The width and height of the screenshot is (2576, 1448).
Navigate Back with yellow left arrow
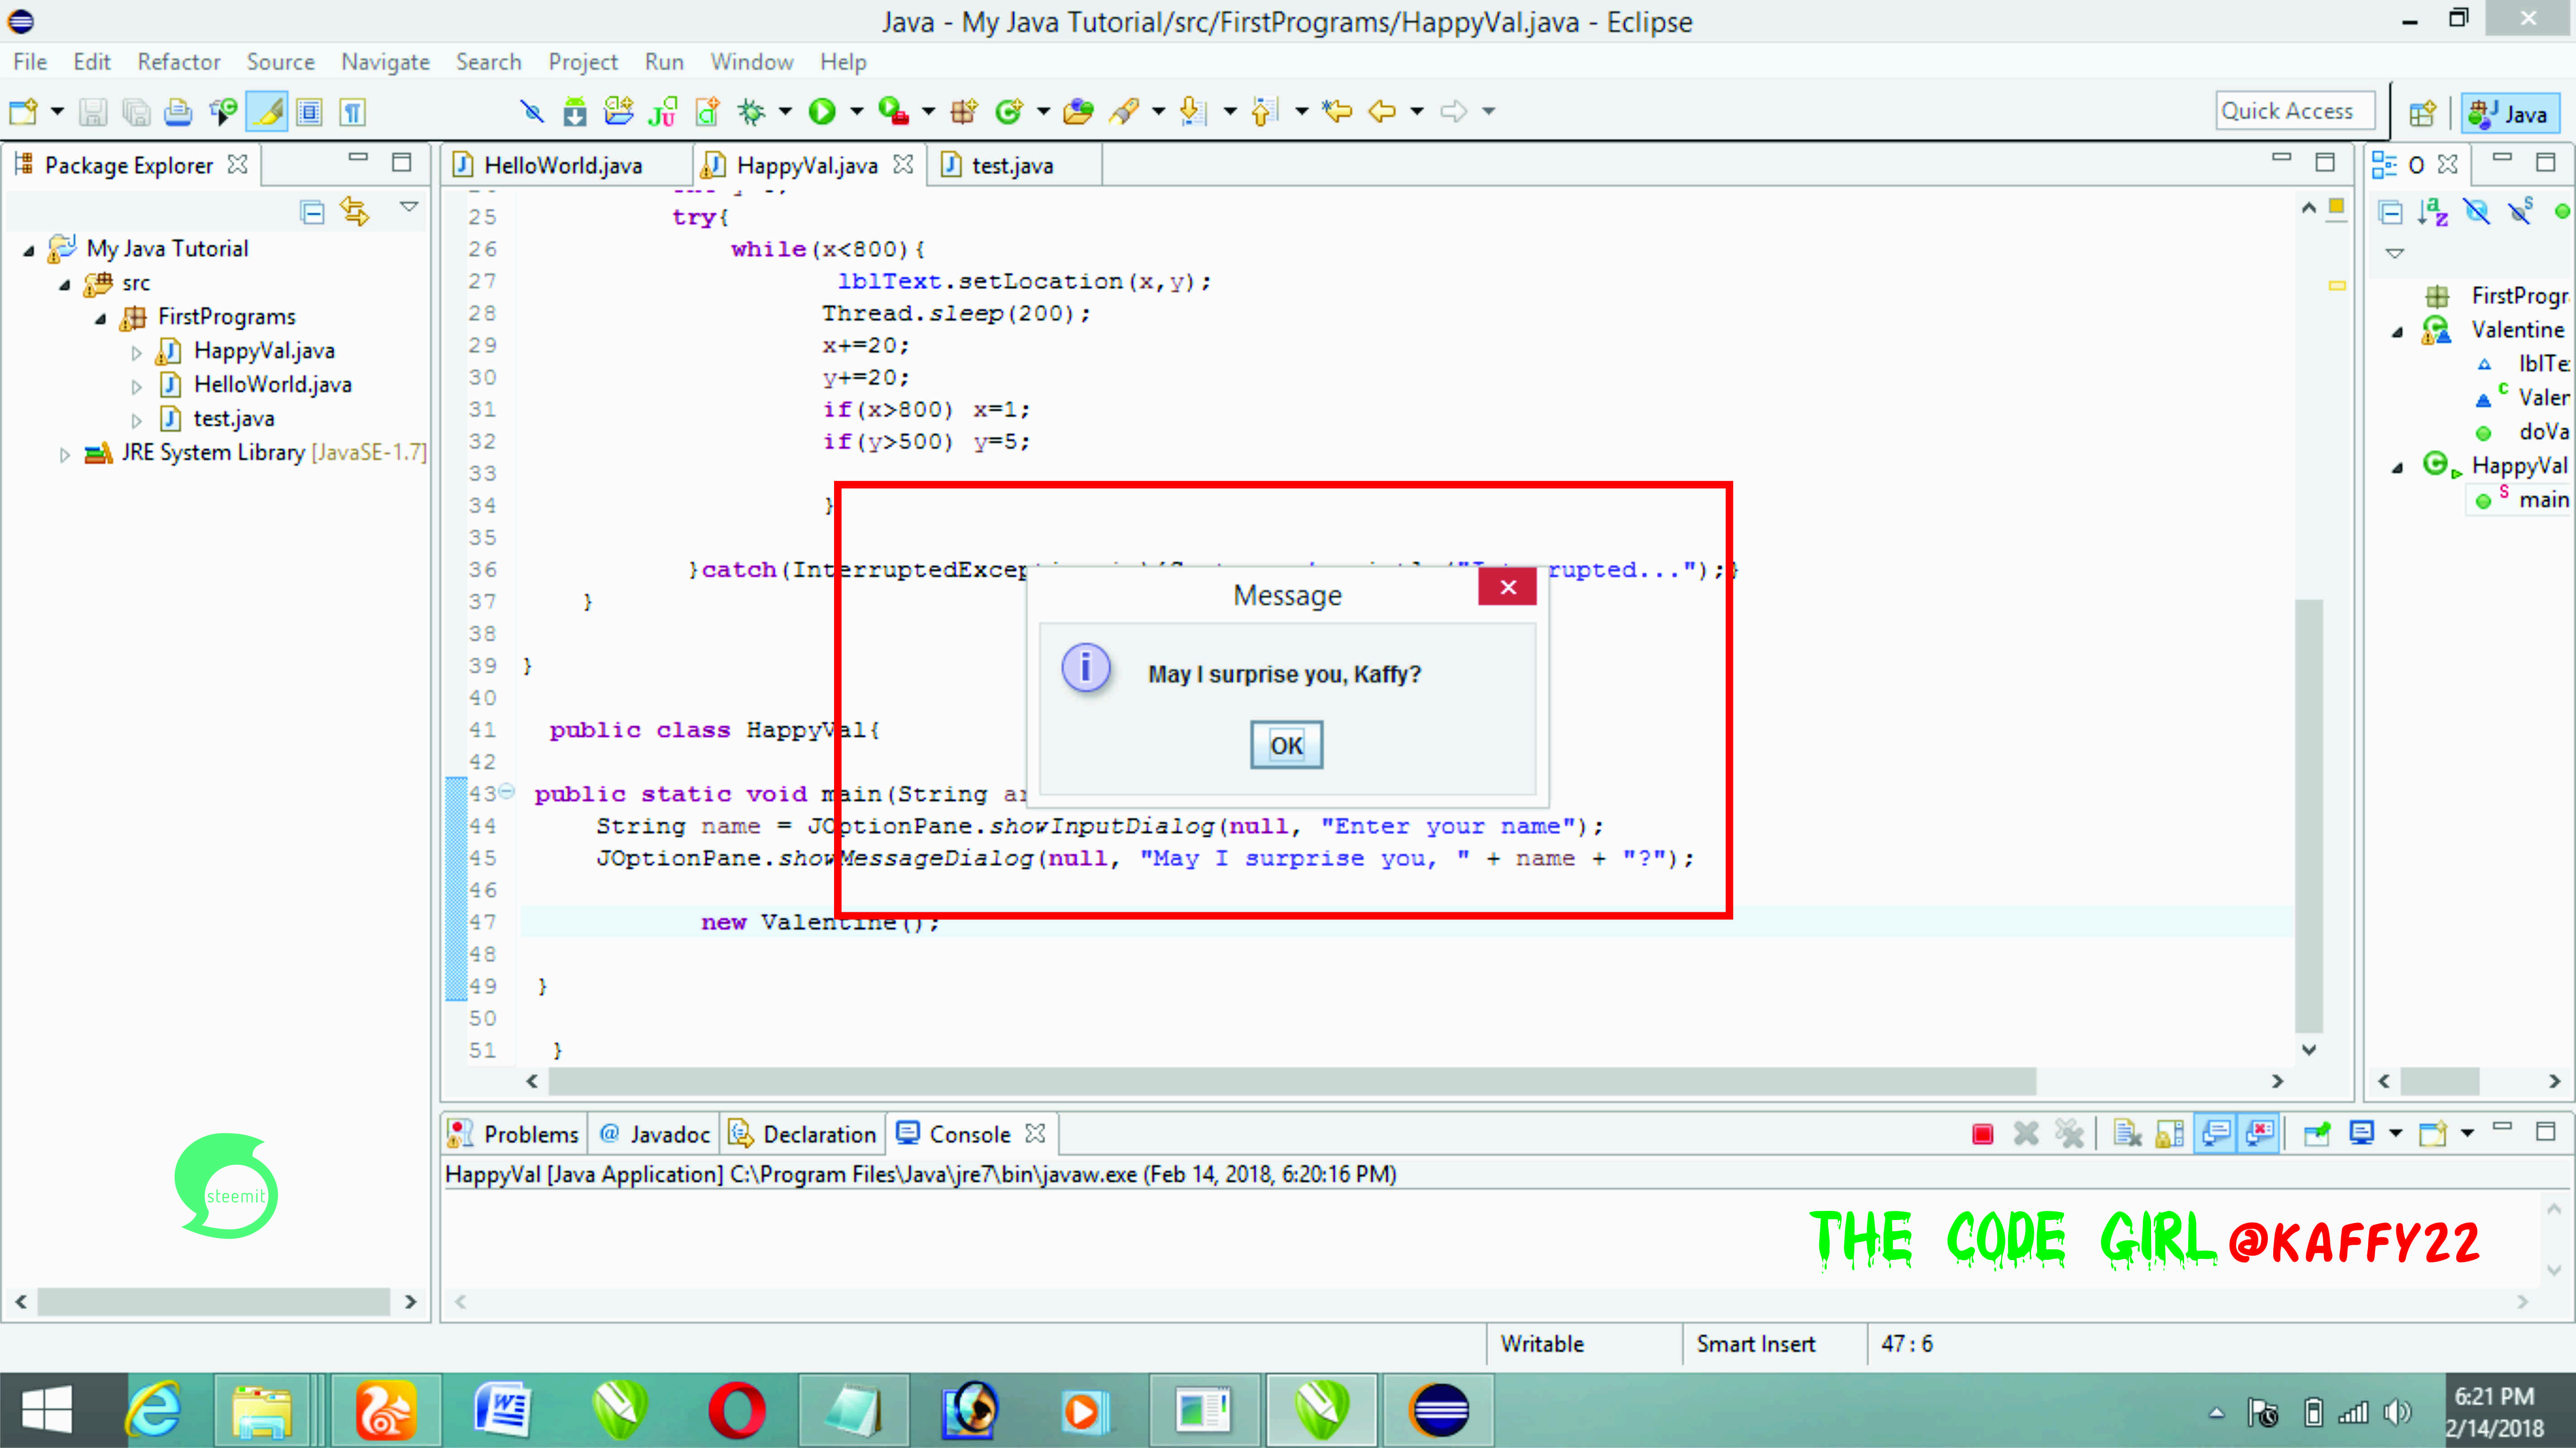pos(1382,111)
